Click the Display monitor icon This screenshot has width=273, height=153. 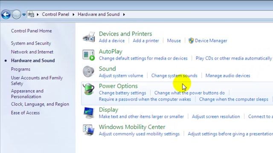click(89, 113)
